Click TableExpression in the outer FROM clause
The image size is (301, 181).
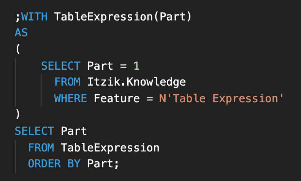click(110, 148)
